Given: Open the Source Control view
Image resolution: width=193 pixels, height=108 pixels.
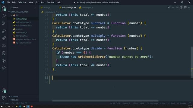Looking at the screenshot, I should pyautogui.click(x=4, y=23).
